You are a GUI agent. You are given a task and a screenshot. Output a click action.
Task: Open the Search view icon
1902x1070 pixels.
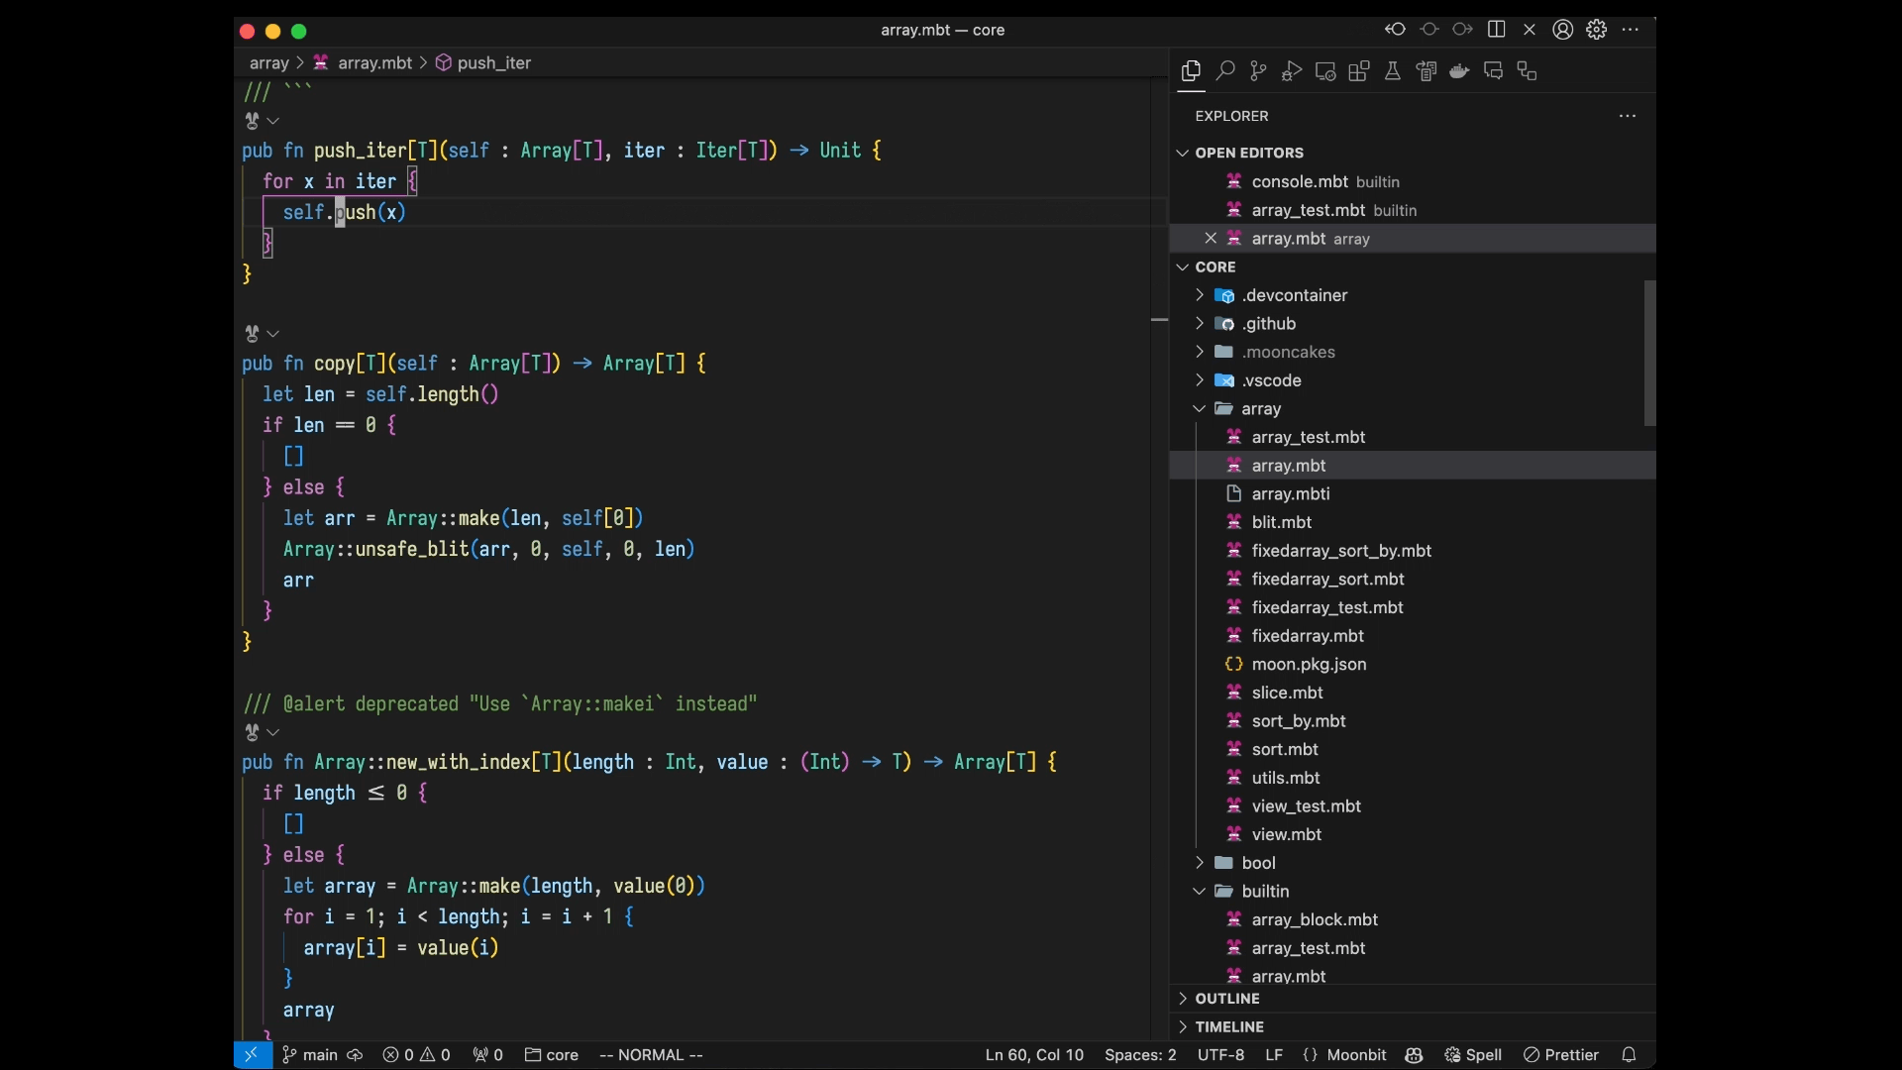(x=1225, y=71)
